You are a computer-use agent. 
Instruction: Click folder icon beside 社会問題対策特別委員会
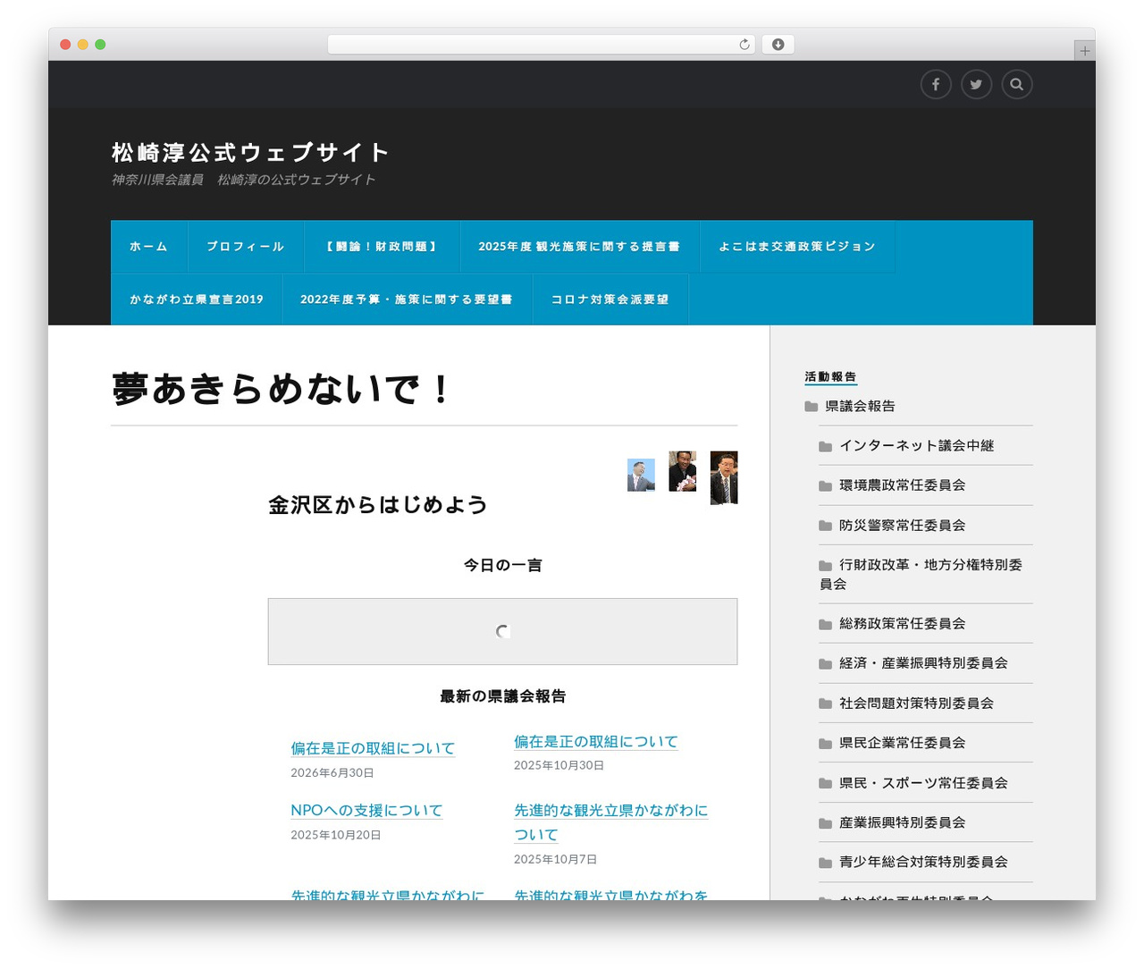pos(826,704)
